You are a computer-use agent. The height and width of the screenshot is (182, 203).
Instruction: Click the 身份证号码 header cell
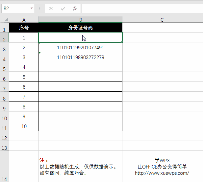(x=80, y=28)
